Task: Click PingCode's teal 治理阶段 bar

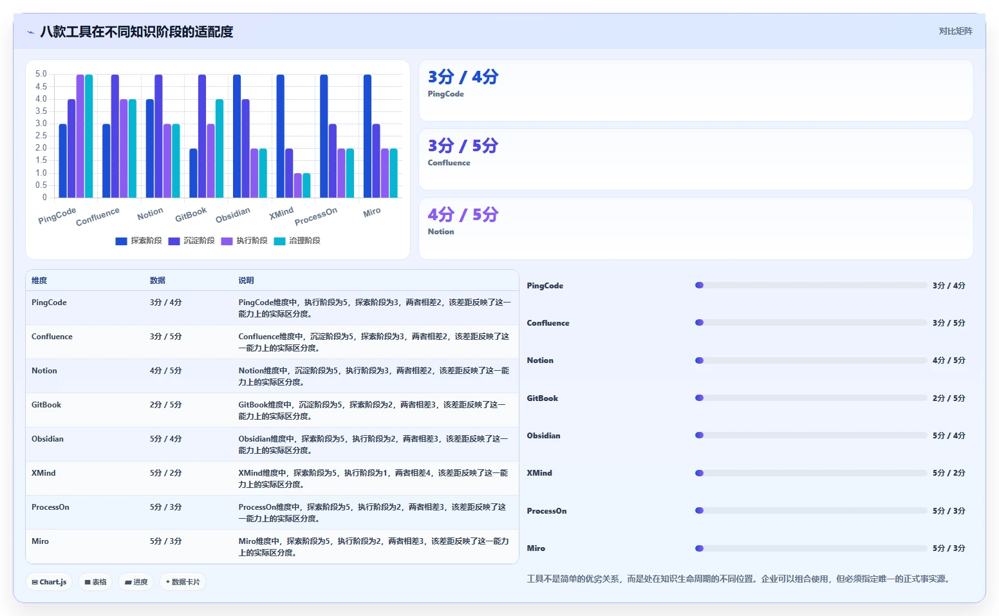Action: click(x=89, y=136)
